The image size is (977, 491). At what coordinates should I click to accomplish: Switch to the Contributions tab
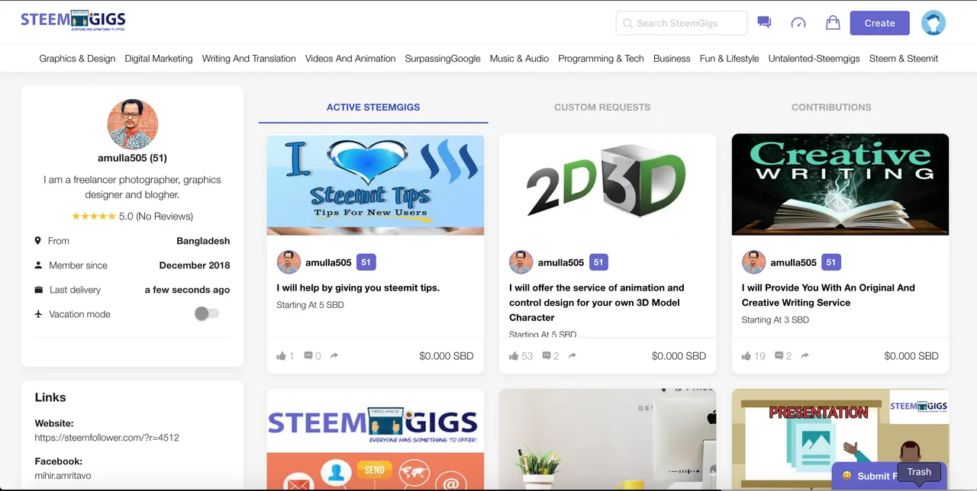tap(831, 108)
